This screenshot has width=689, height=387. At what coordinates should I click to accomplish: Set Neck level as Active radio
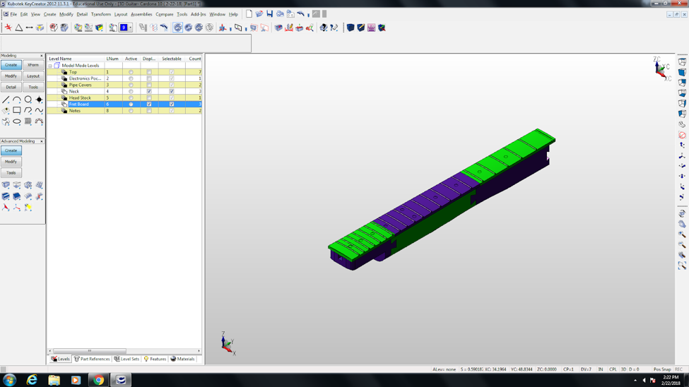pos(131,91)
